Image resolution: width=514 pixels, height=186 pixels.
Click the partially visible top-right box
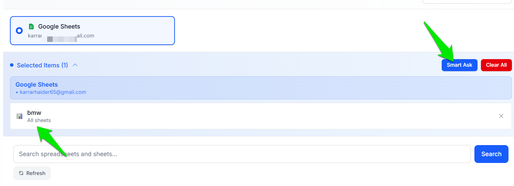[467, 2]
